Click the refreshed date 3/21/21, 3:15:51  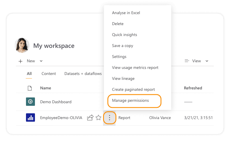(198, 118)
